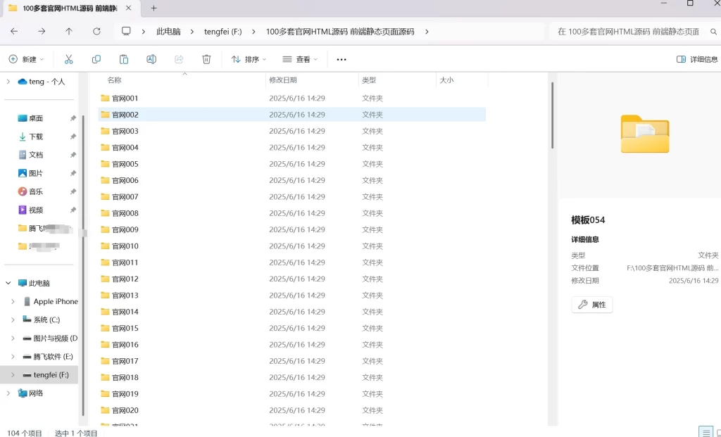
Task: Select the Cut tool in the toolbar
Action: pyautogui.click(x=68, y=59)
